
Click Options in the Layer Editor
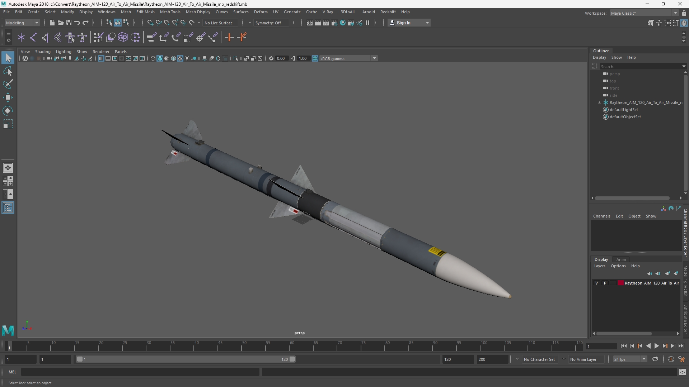618,266
